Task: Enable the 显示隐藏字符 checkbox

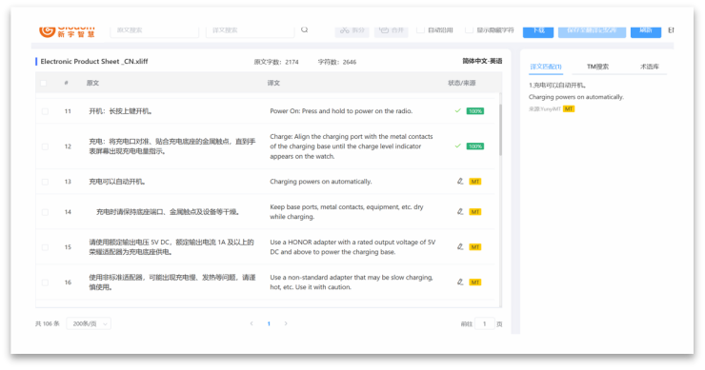Action: point(469,29)
